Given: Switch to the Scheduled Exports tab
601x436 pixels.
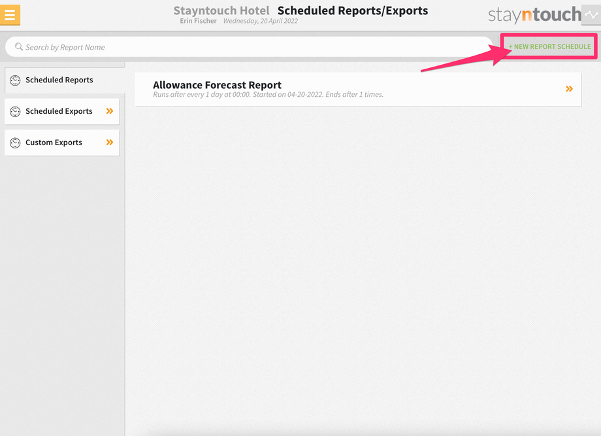Looking at the screenshot, I should click(x=61, y=111).
